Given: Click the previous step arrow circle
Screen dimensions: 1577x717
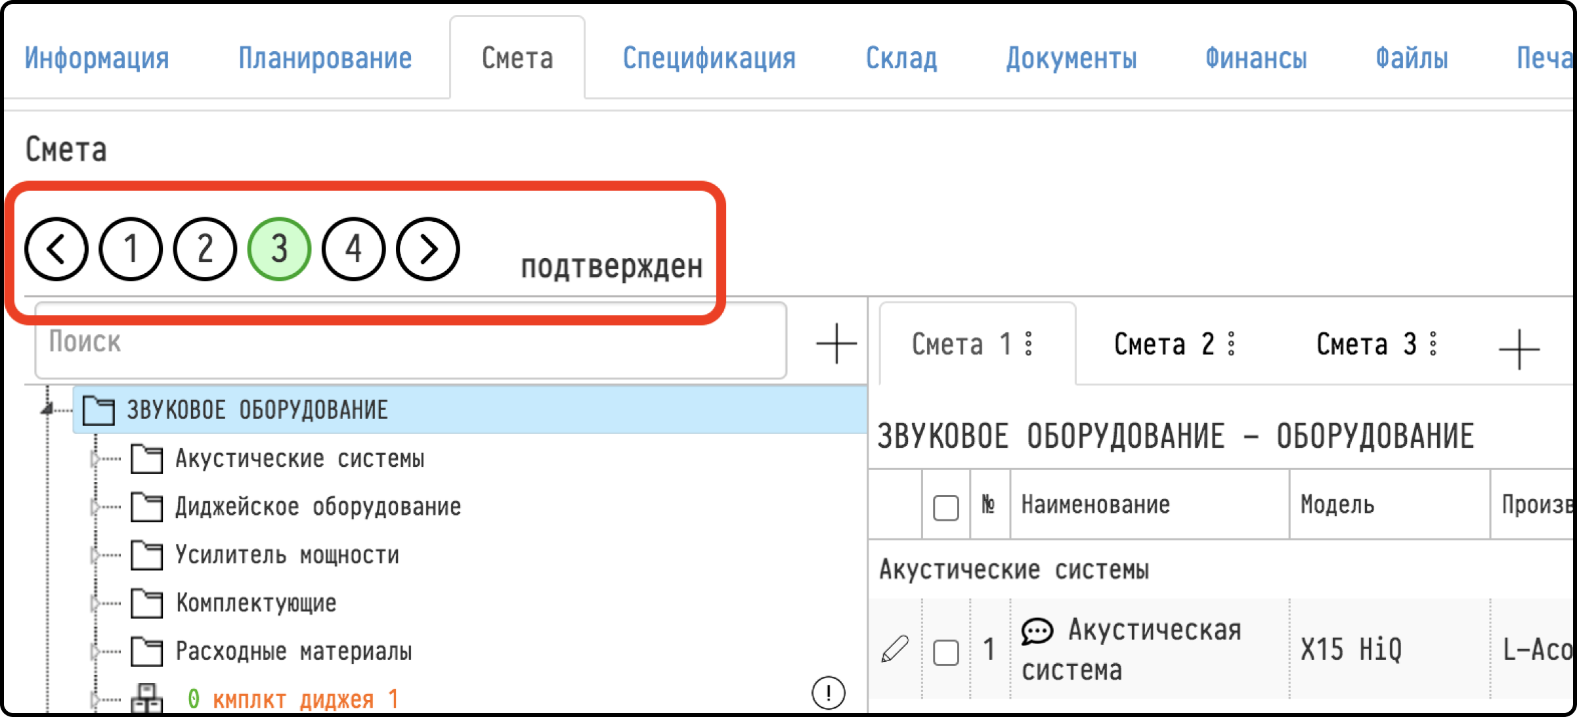Looking at the screenshot, I should point(56,250).
